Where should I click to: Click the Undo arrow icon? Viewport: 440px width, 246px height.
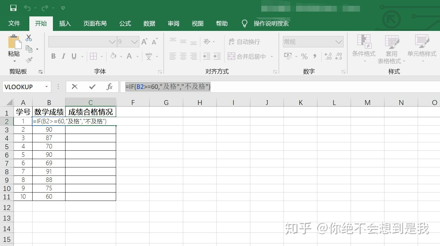click(x=27, y=8)
